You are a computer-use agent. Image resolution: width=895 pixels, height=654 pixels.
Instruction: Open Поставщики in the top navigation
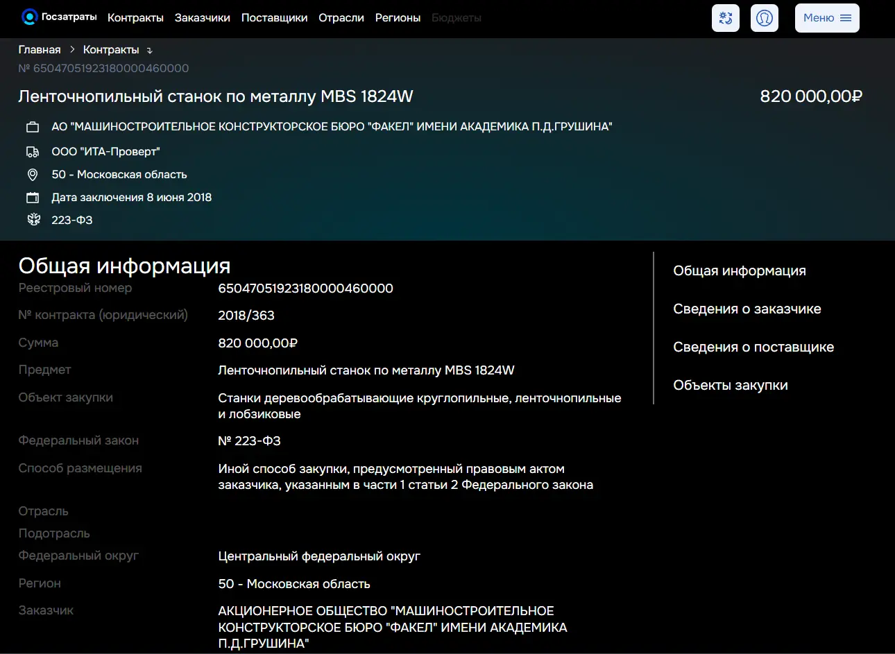pos(274,18)
